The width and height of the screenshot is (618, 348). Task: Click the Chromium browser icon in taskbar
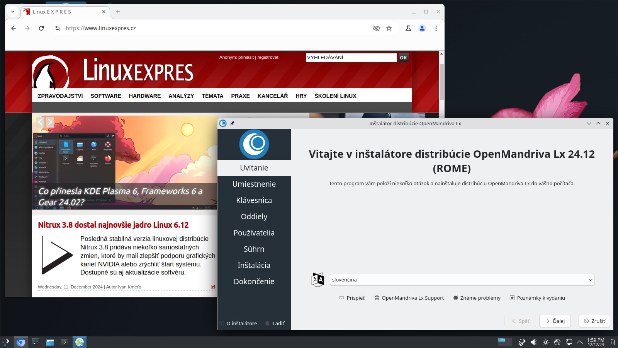tap(21, 342)
